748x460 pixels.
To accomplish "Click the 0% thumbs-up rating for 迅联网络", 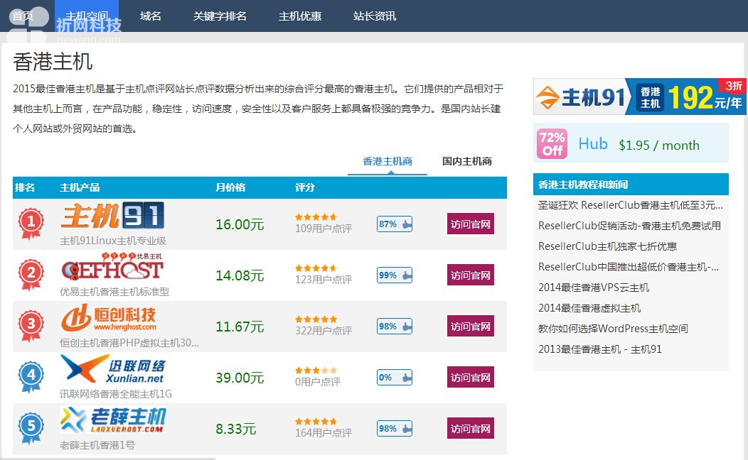I will click(395, 377).
